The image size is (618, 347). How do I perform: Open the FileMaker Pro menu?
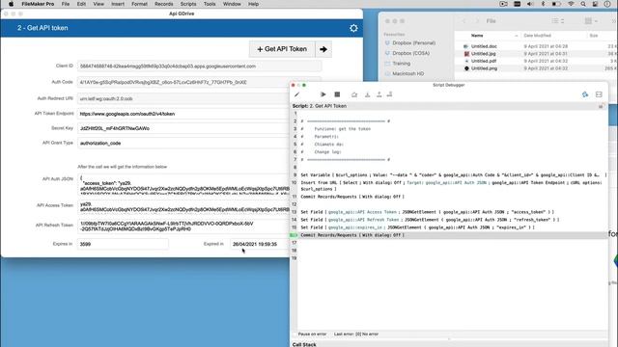[38, 4]
